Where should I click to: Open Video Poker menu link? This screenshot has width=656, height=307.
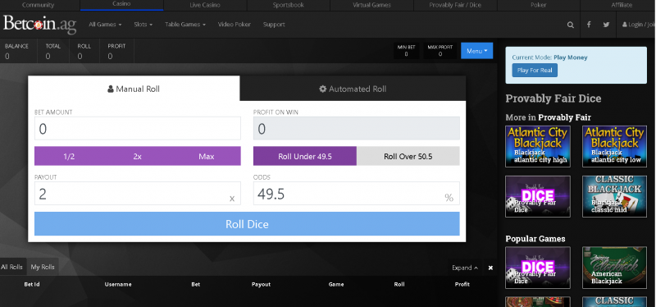point(235,25)
